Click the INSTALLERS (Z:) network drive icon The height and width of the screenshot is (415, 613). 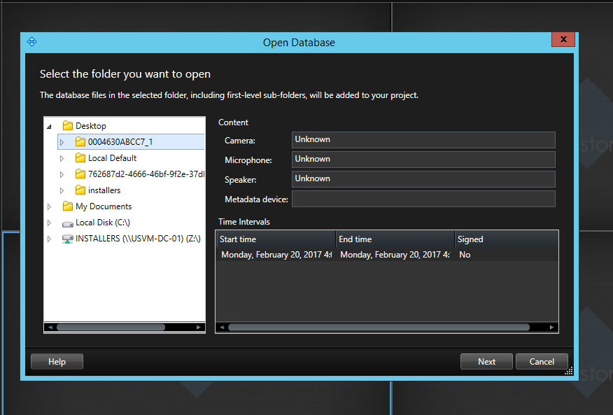(67, 238)
